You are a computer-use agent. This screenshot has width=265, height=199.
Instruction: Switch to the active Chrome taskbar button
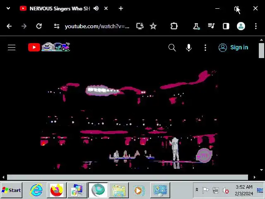point(98,190)
